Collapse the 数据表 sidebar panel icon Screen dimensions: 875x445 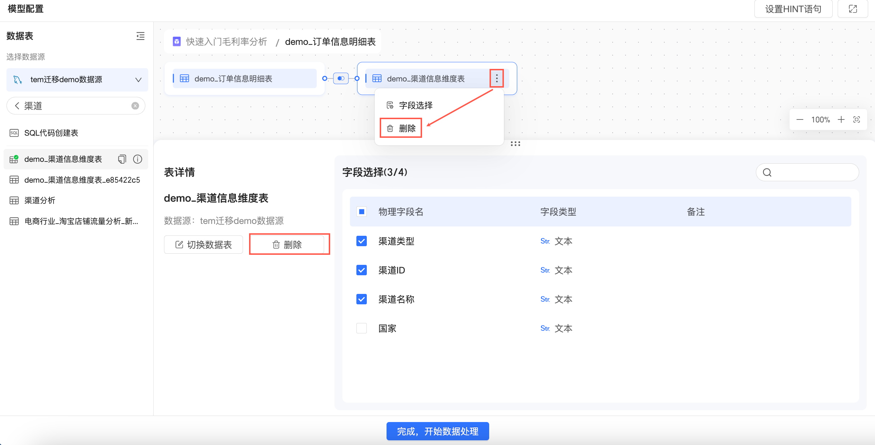pos(140,36)
